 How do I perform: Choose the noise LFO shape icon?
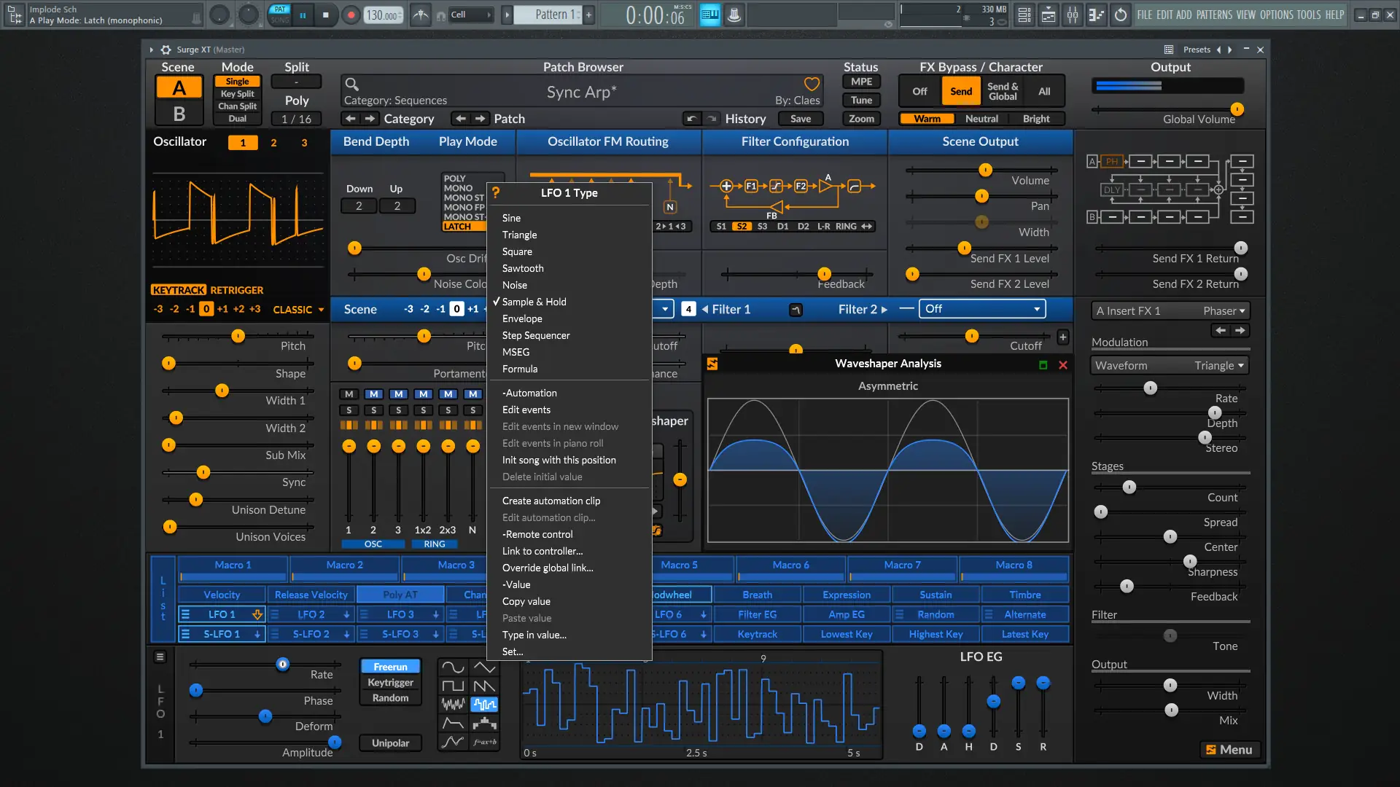452,705
